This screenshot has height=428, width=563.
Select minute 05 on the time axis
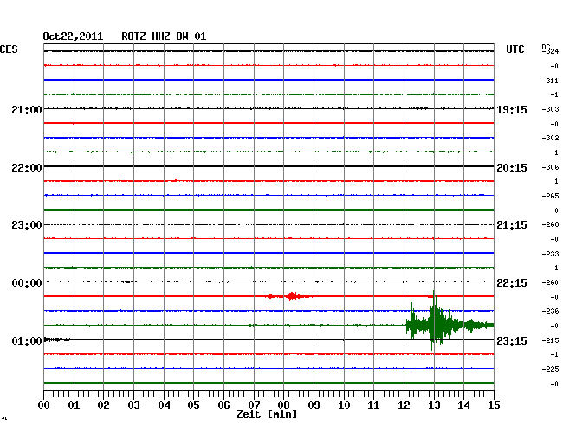click(193, 405)
